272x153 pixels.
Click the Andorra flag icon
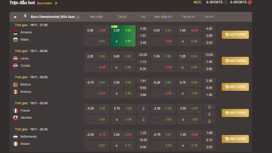pyautogui.click(x=15, y=91)
